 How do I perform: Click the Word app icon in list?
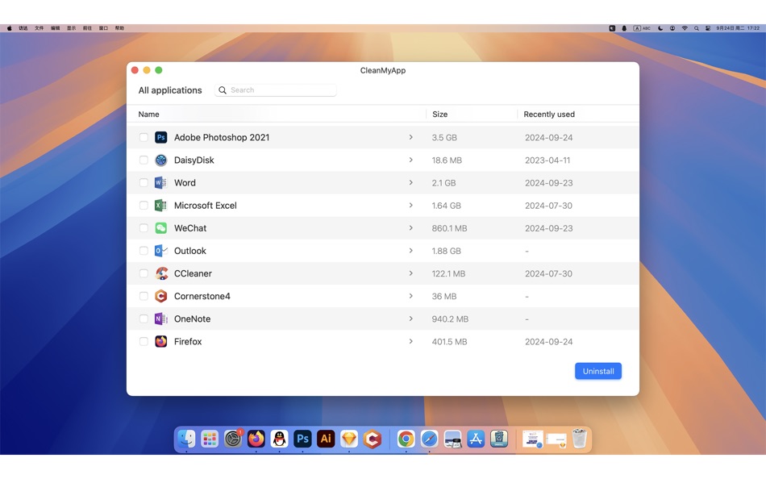[160, 183]
